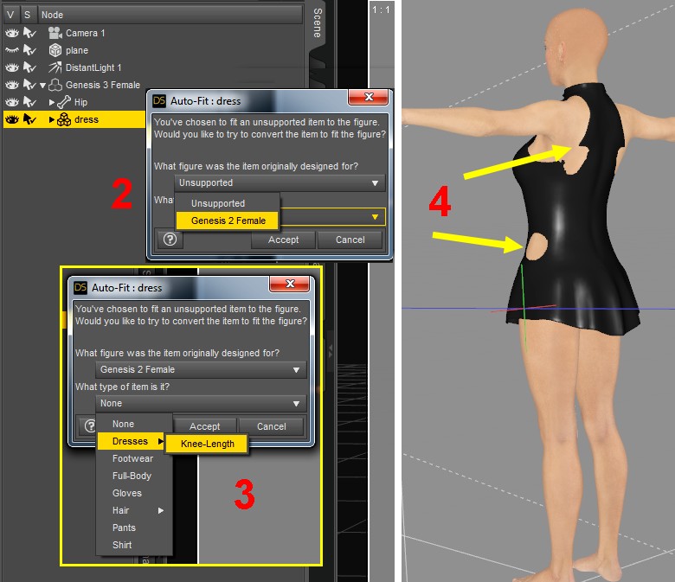The image size is (675, 582).
Task: Select the Genesis 3 Female label
Action: (102, 85)
